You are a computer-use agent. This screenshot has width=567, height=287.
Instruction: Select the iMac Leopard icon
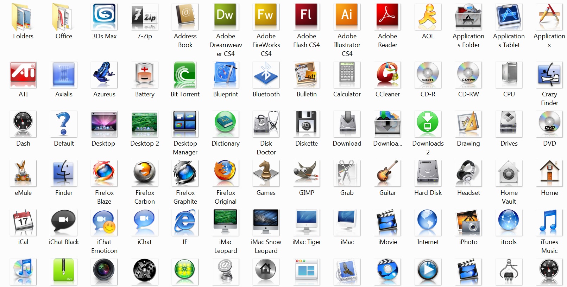[226, 222]
